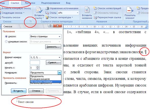Click the Вставить название icon

tap(87, 10)
